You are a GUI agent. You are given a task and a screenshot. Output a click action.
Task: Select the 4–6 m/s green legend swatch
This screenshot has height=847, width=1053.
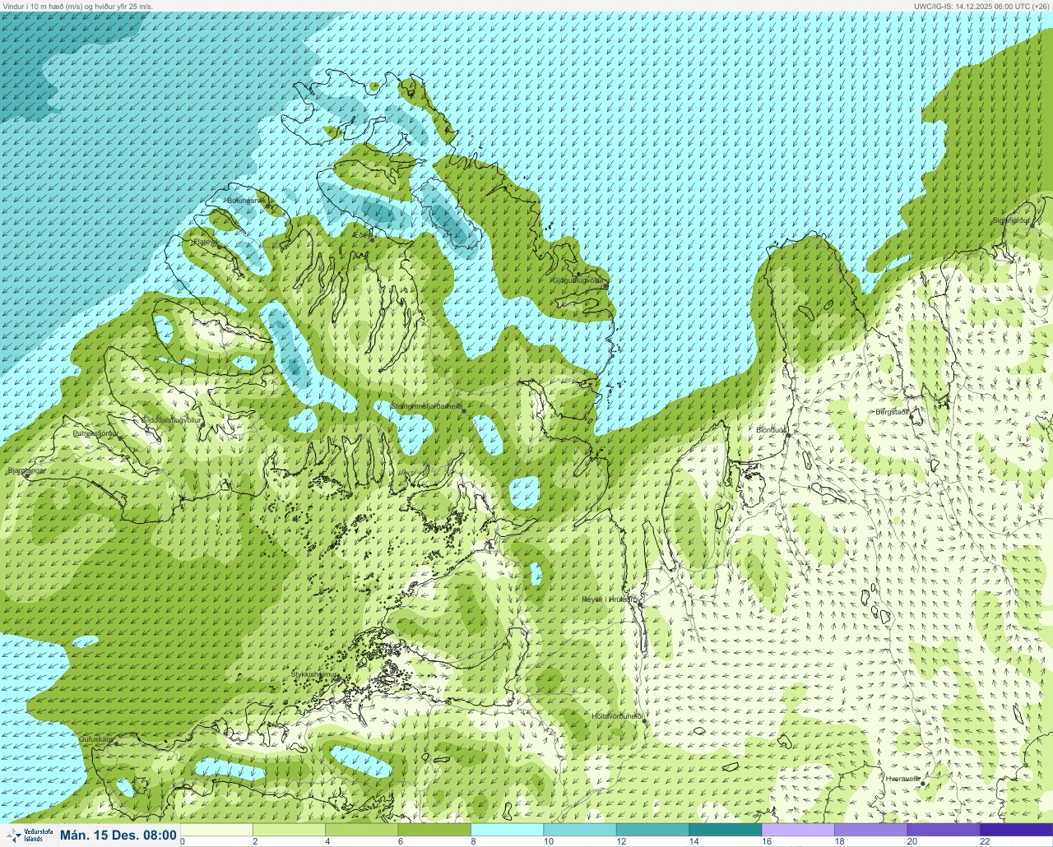tap(361, 829)
